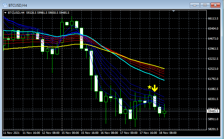Click the 17 Nov 00:00 time label

129,133
